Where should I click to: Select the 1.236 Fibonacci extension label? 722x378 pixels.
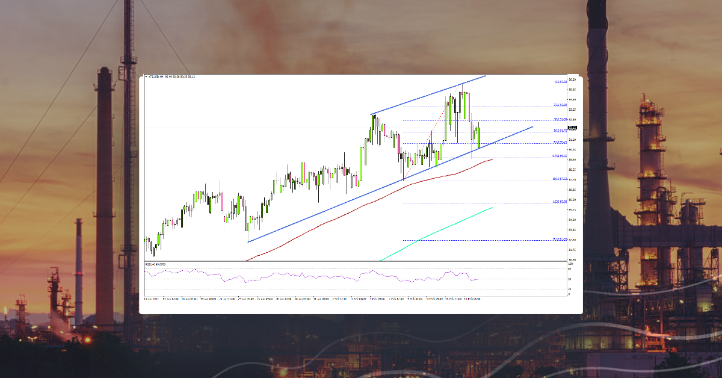pyautogui.click(x=559, y=201)
